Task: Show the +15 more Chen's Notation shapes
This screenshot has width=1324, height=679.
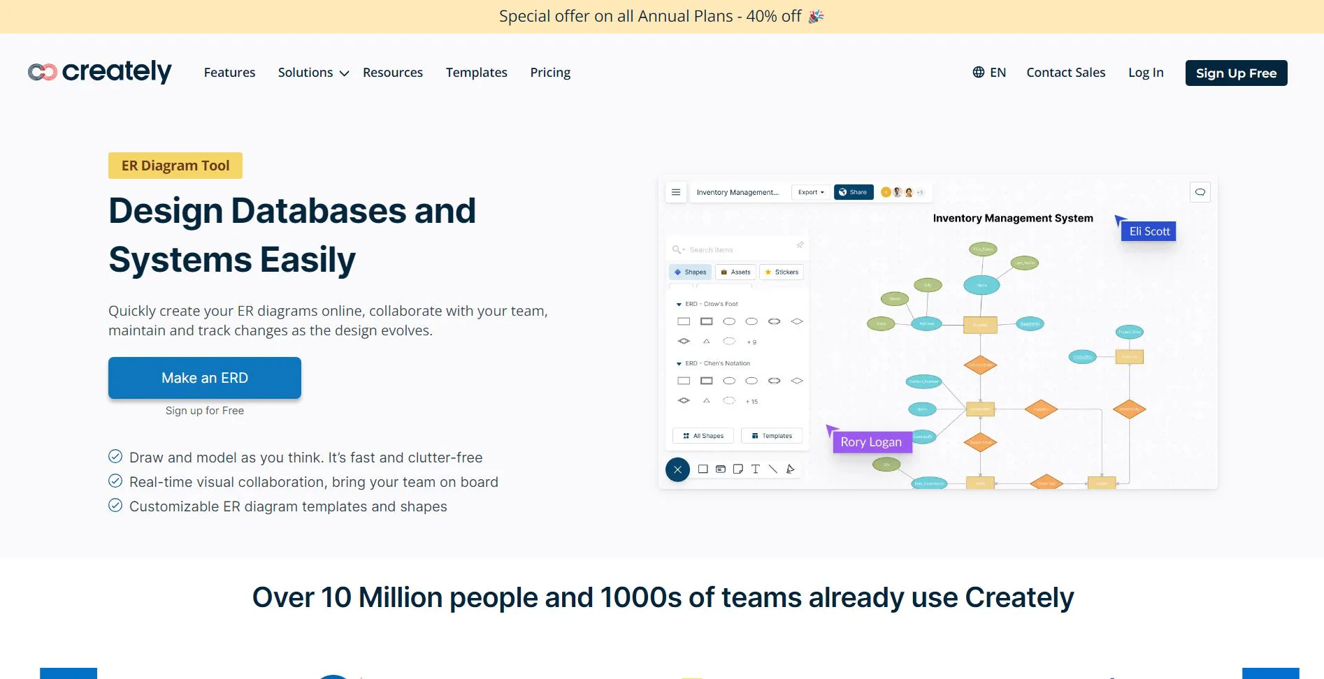Action: [751, 402]
